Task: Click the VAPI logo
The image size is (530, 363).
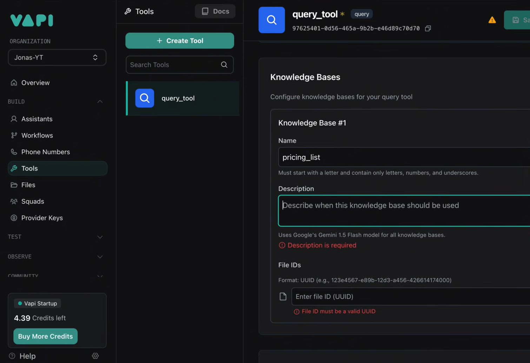Action: 32,20
